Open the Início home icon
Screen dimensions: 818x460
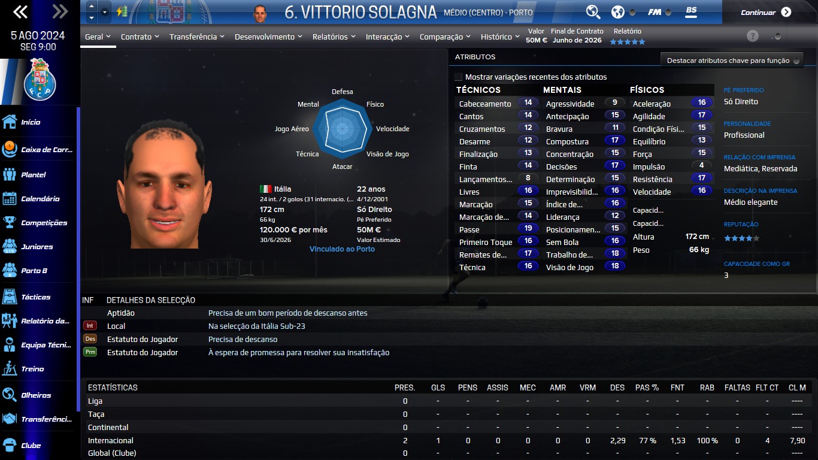tap(10, 122)
